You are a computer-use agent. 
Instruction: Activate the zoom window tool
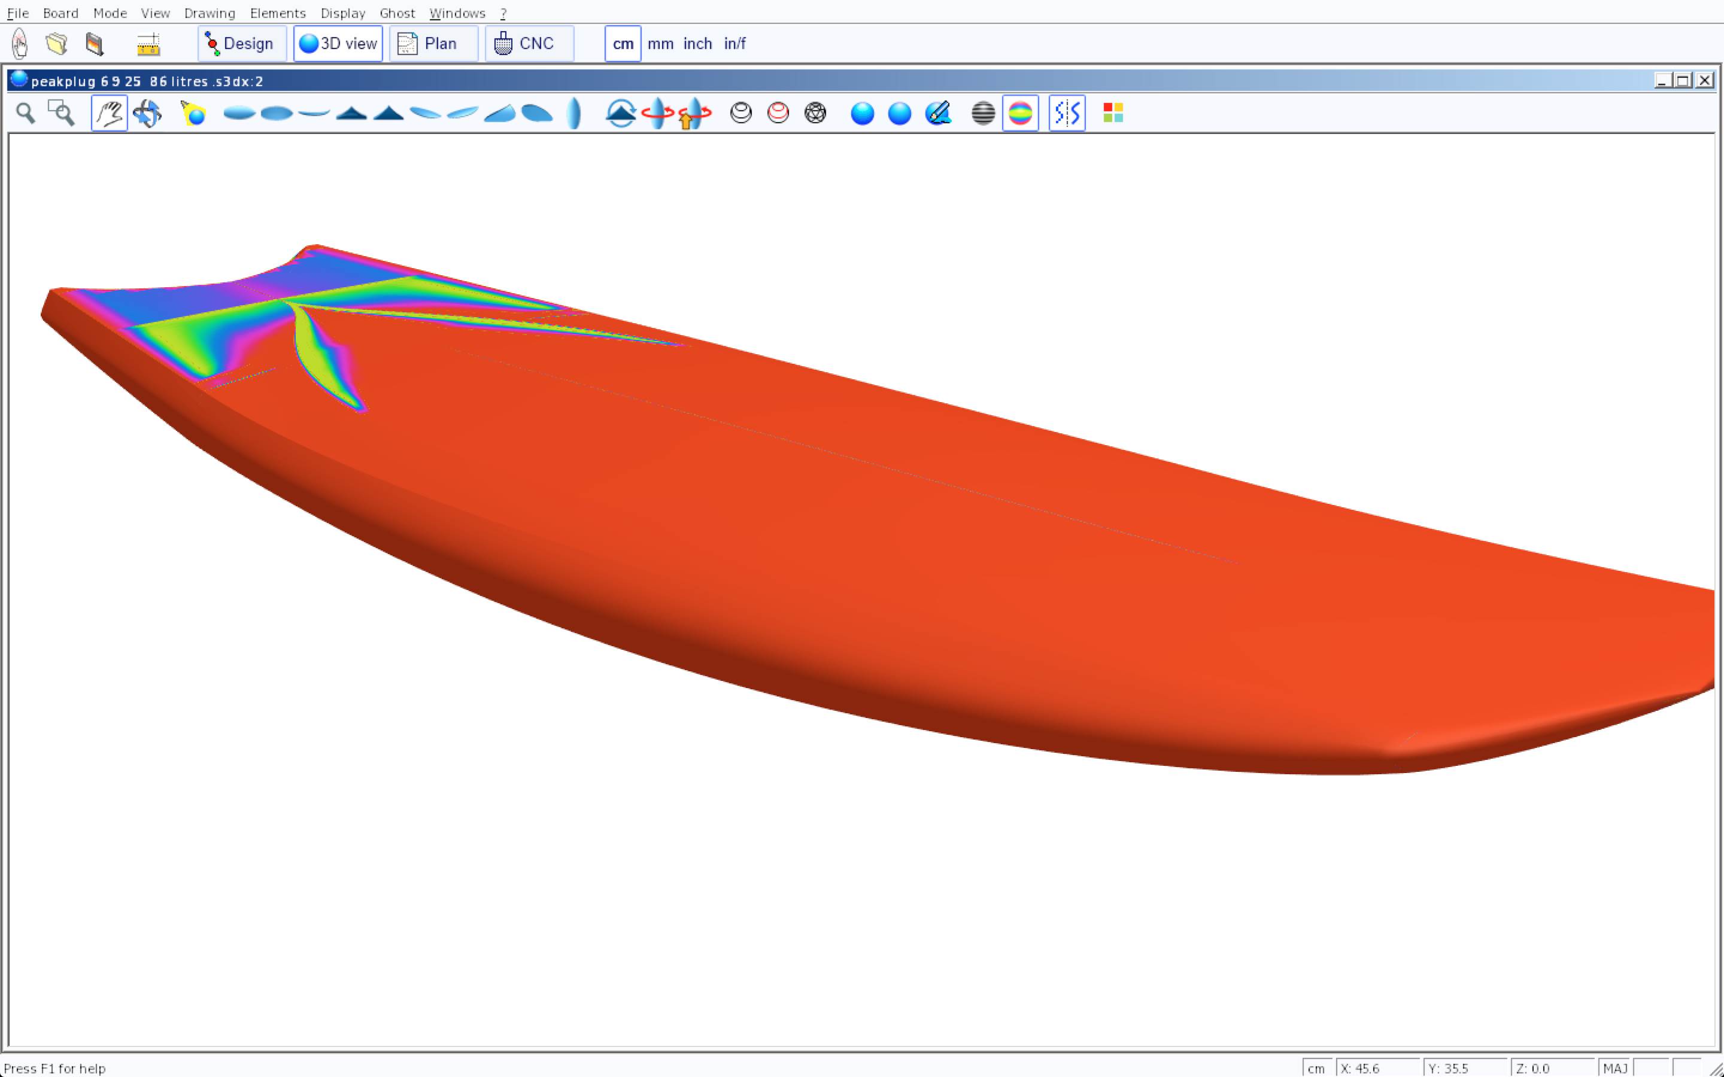point(61,113)
